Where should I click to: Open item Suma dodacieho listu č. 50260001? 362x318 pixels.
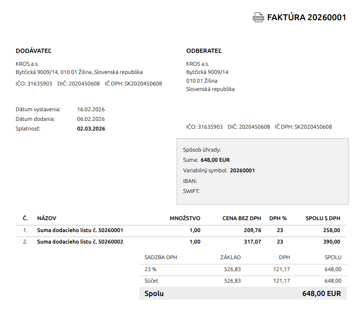80,230
